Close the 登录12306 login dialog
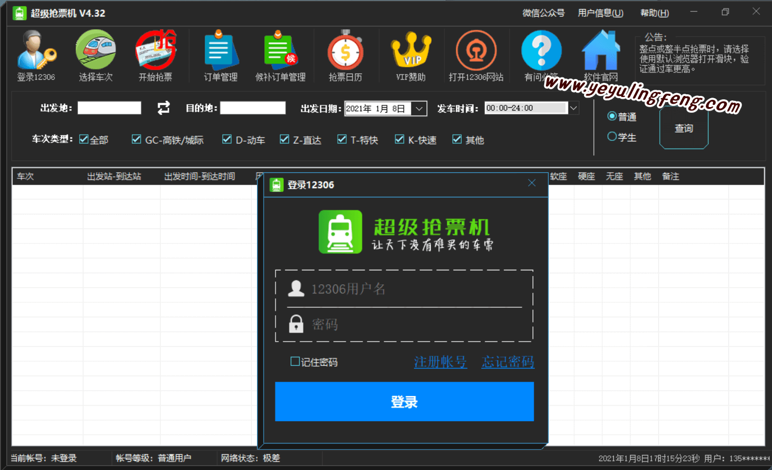Screen dimensions: 772x470 tap(532, 183)
